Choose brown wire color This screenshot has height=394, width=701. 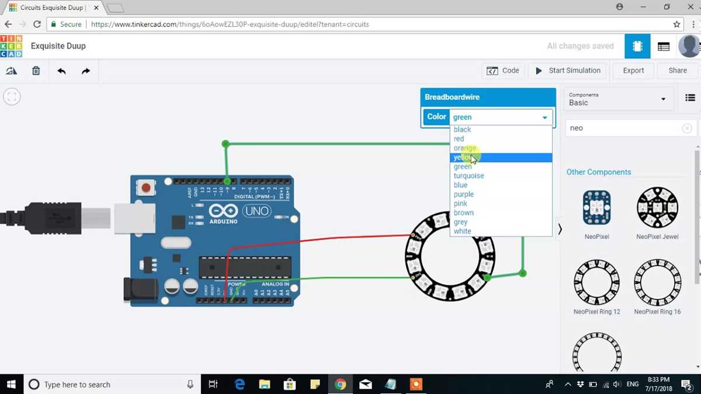[x=501, y=212]
